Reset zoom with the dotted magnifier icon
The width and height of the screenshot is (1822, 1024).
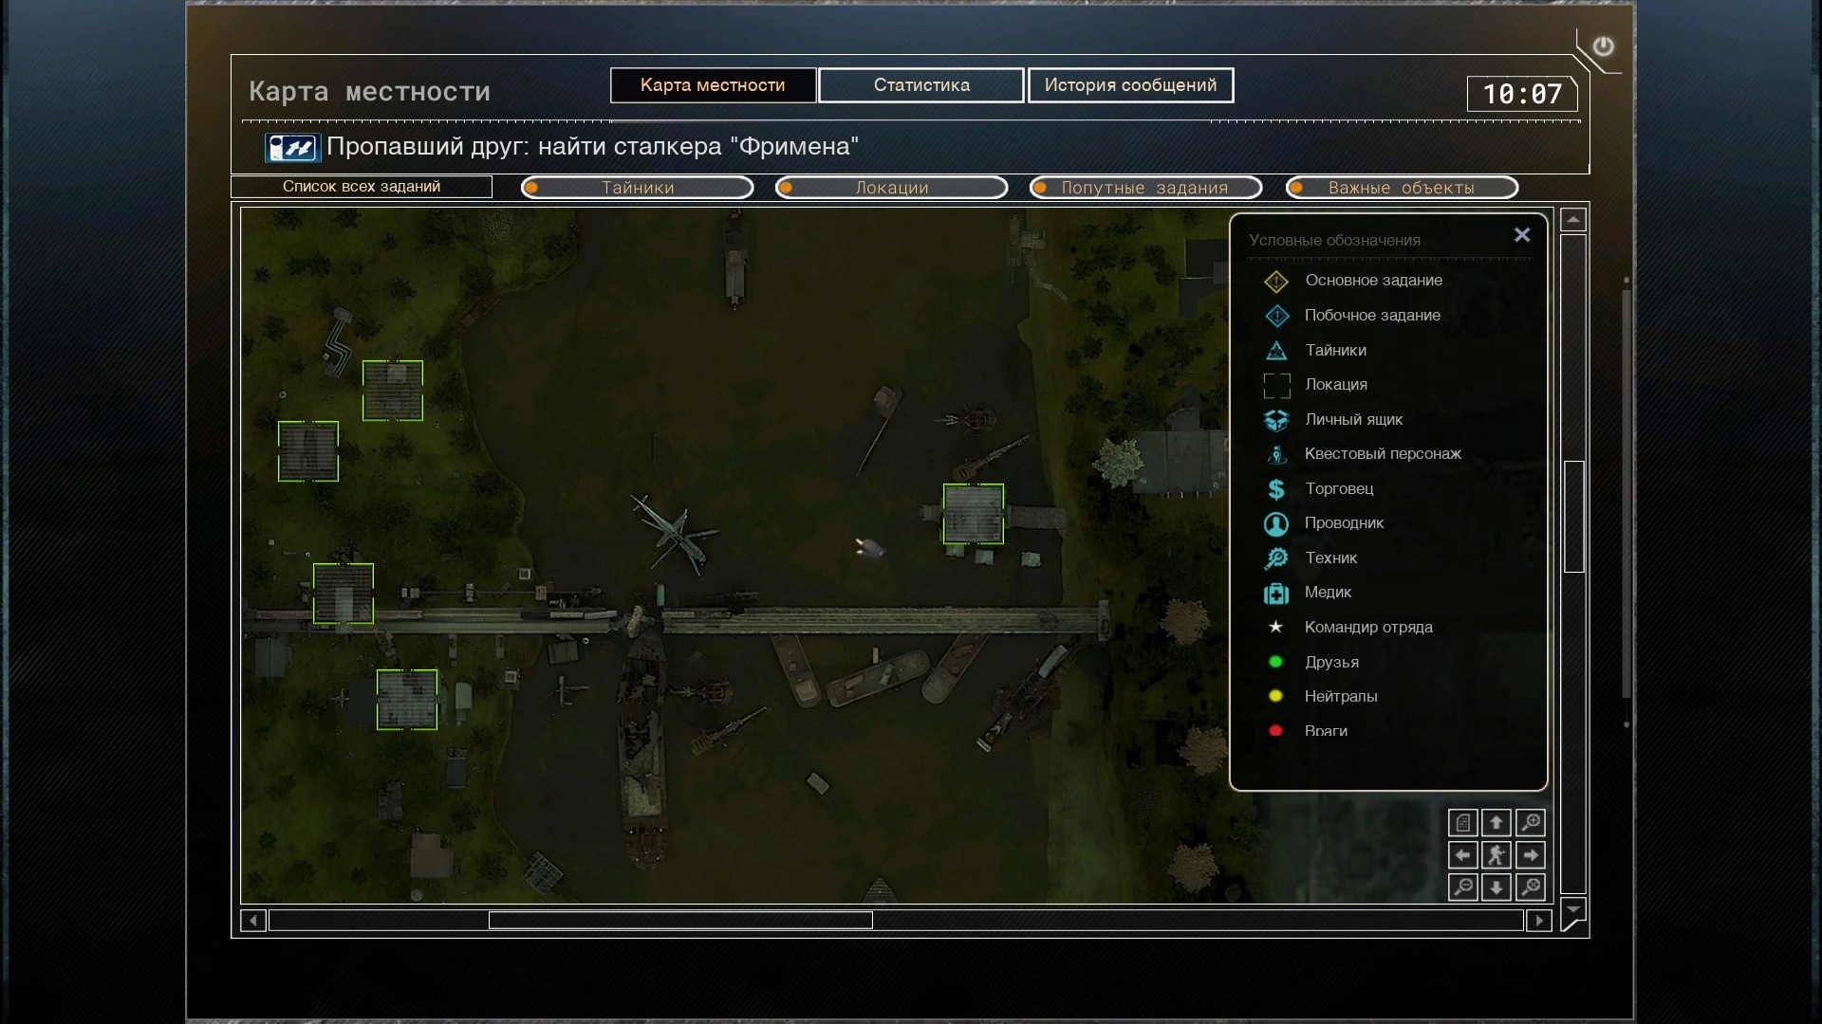(1530, 887)
